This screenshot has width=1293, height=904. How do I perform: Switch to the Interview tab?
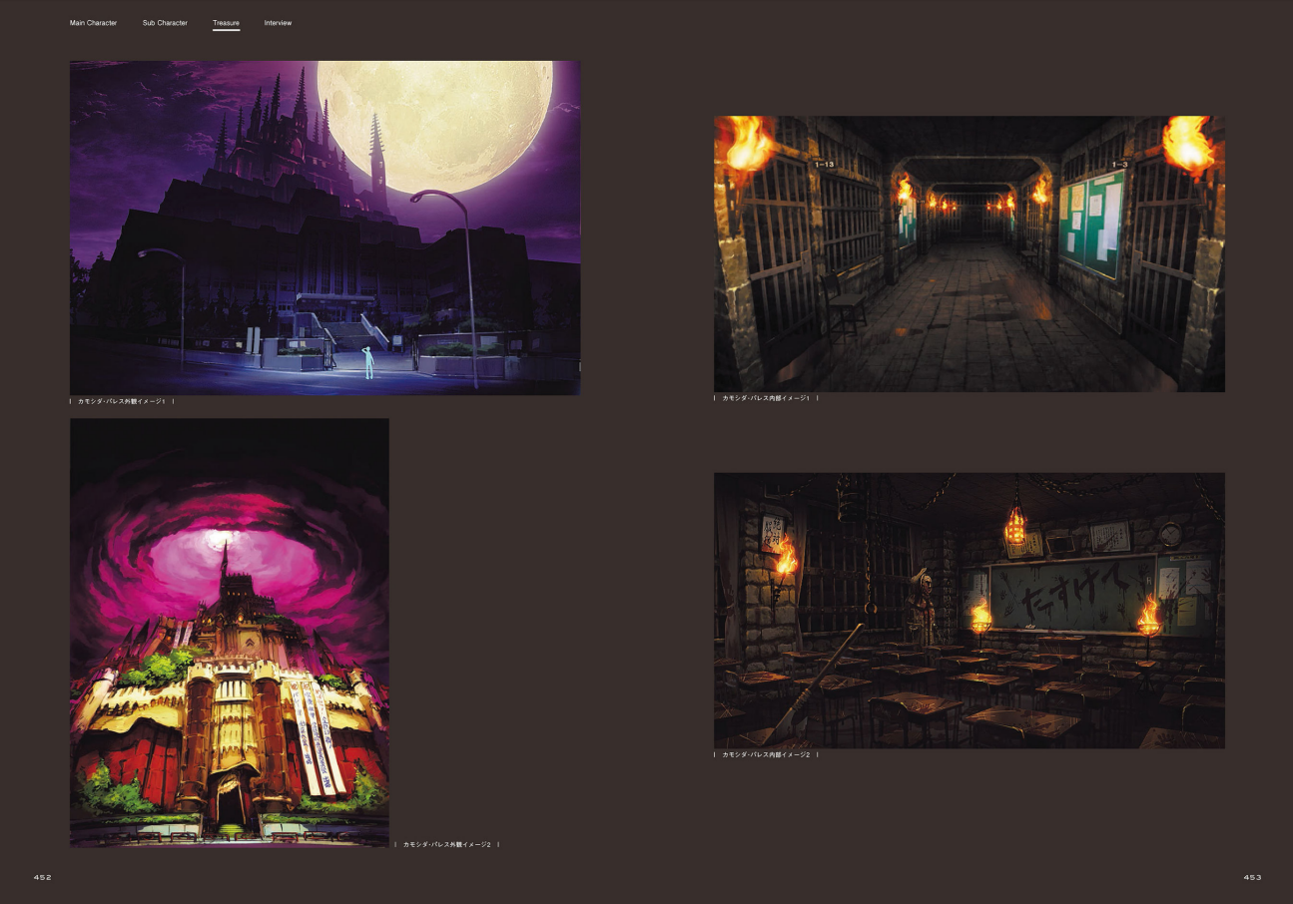[x=278, y=23]
